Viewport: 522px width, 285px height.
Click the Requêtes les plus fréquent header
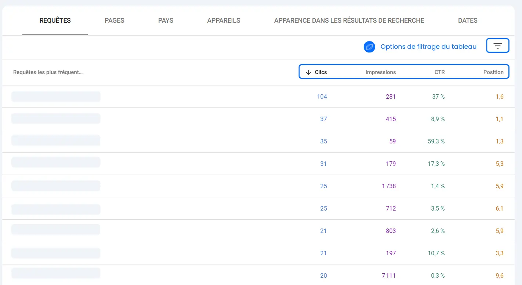tap(48, 72)
